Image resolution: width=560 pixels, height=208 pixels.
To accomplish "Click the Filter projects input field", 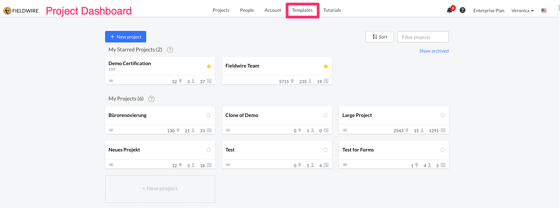I will (423, 37).
